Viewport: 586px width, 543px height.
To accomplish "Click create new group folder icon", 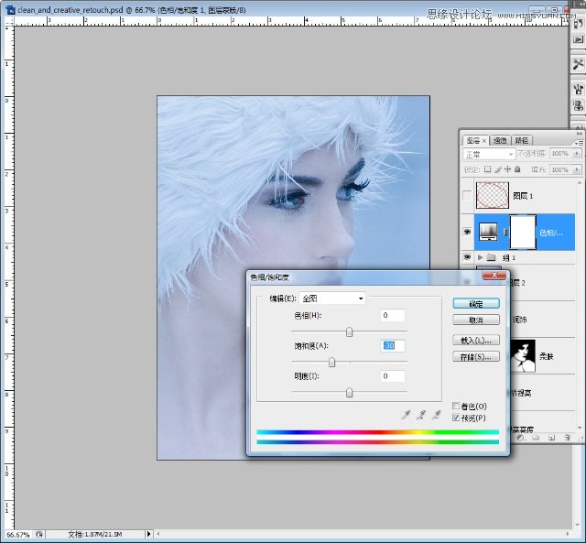I will pos(536,438).
